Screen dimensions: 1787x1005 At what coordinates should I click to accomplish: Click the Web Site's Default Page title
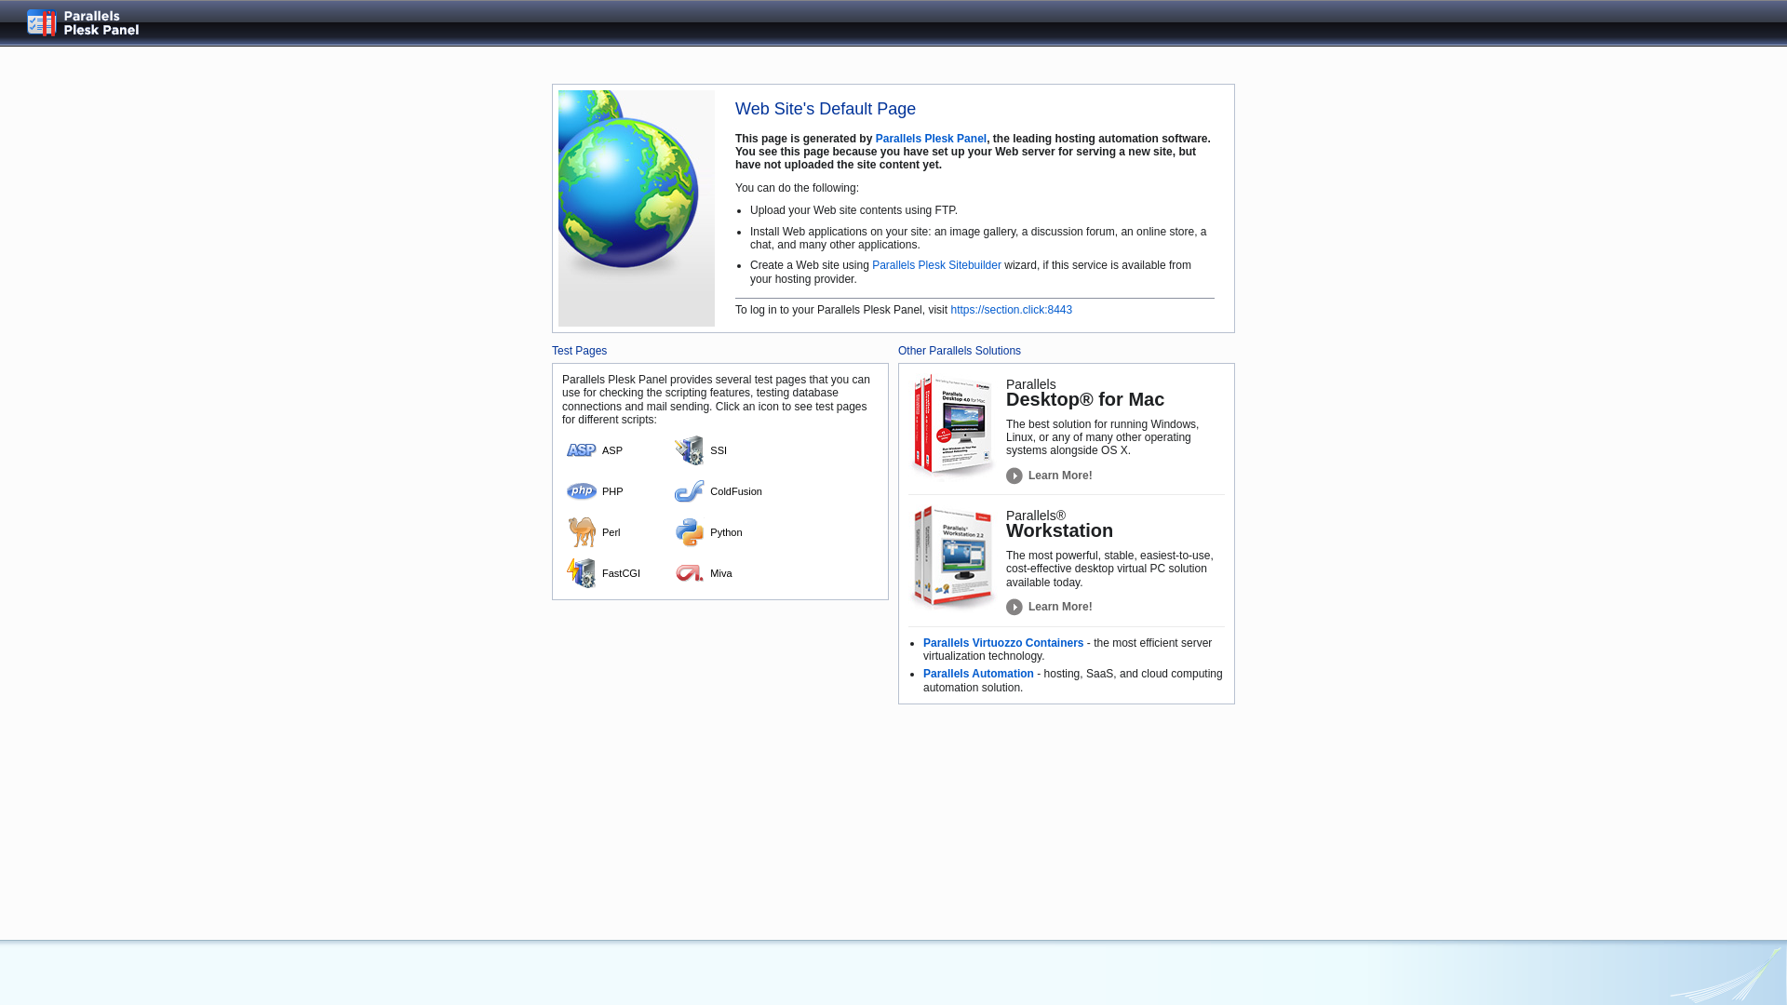click(x=826, y=109)
